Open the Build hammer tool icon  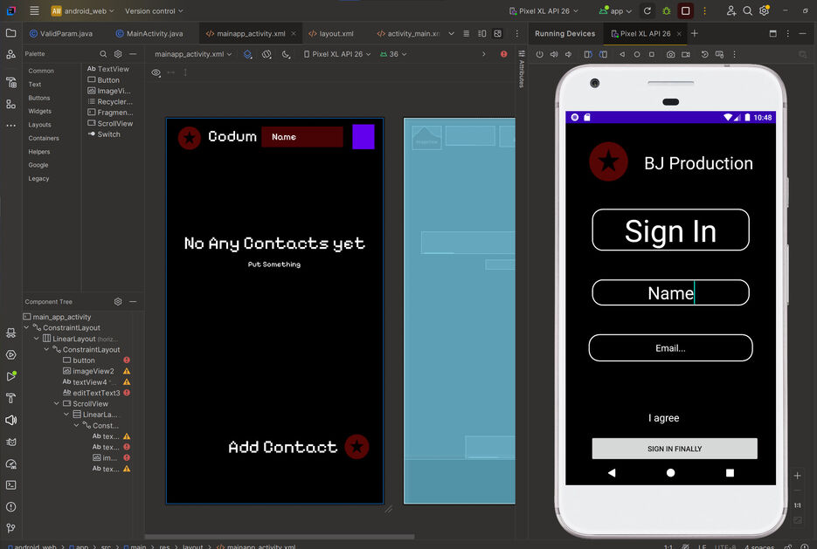point(11,399)
